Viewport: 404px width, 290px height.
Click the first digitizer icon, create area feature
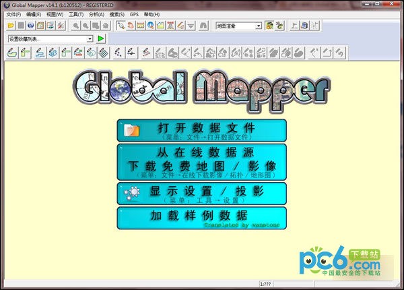[12, 53]
